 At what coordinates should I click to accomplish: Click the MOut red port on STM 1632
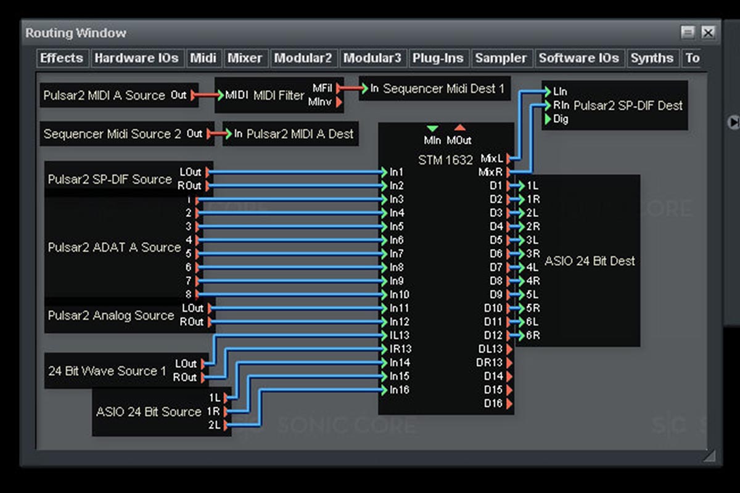(459, 129)
